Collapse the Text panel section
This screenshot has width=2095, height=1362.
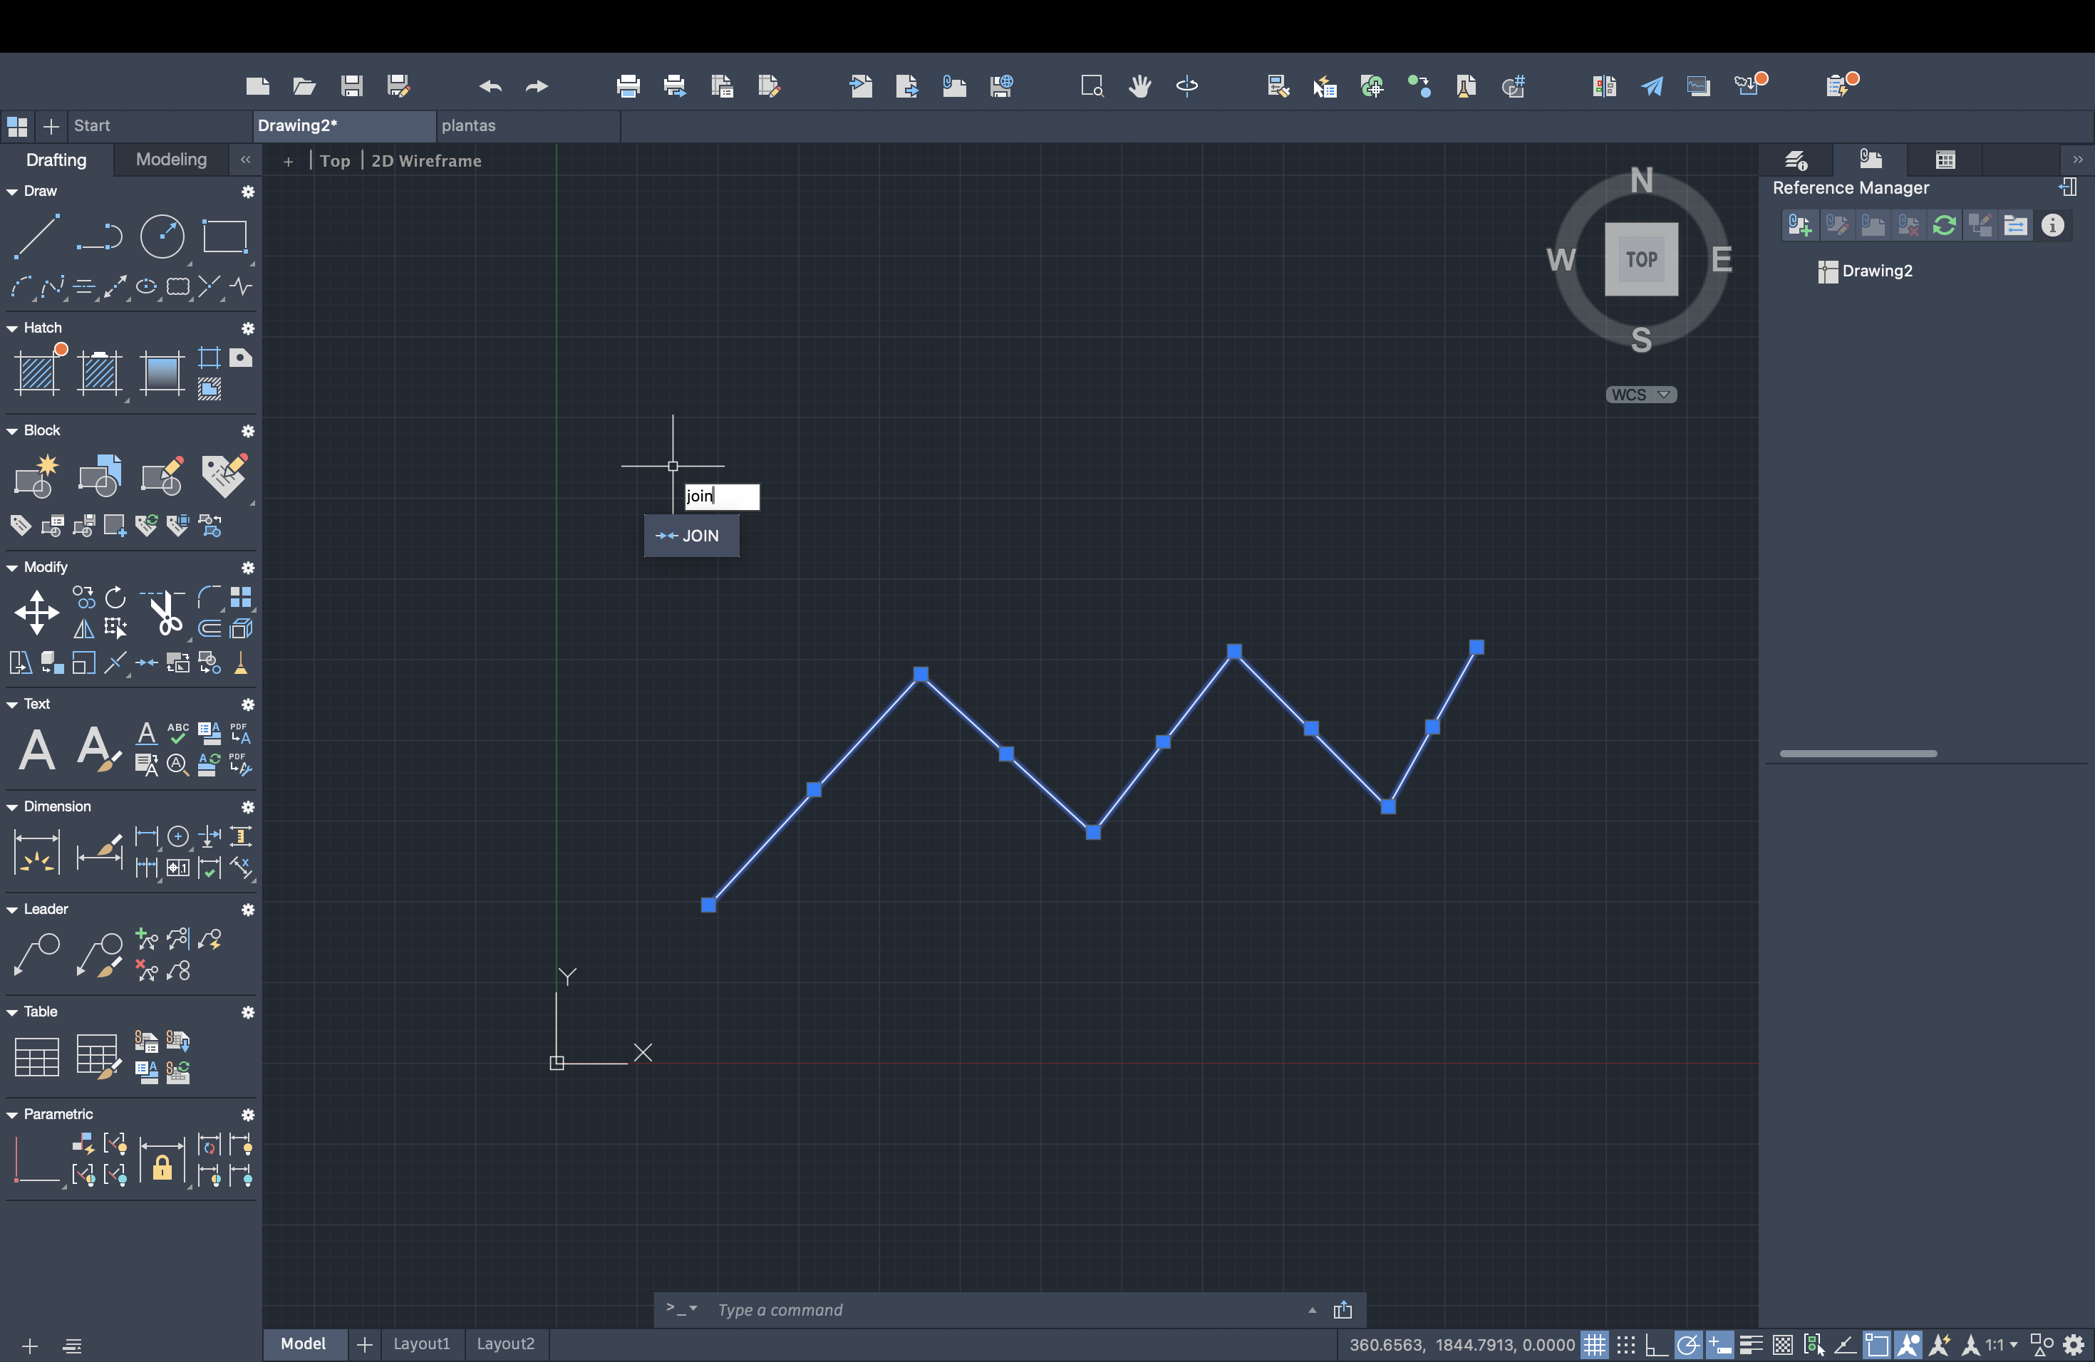coord(12,704)
